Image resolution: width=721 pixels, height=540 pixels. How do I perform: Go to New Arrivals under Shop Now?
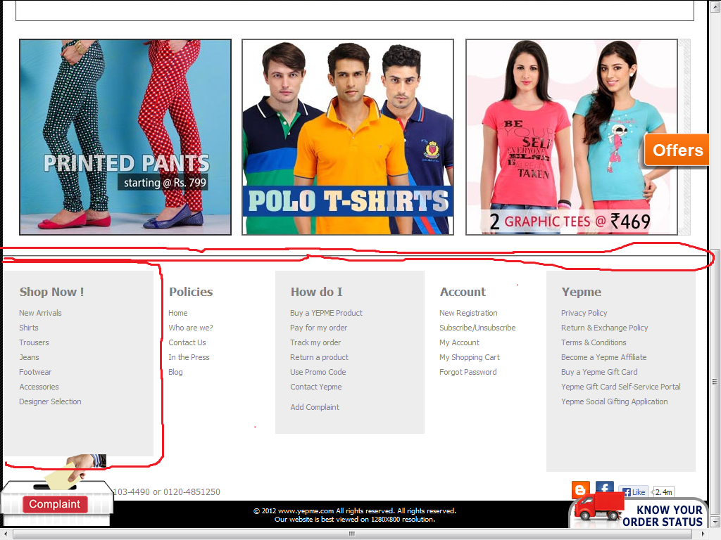[x=40, y=313]
